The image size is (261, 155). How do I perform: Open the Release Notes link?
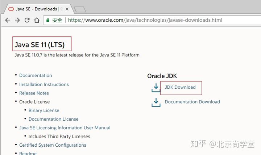click(x=34, y=93)
